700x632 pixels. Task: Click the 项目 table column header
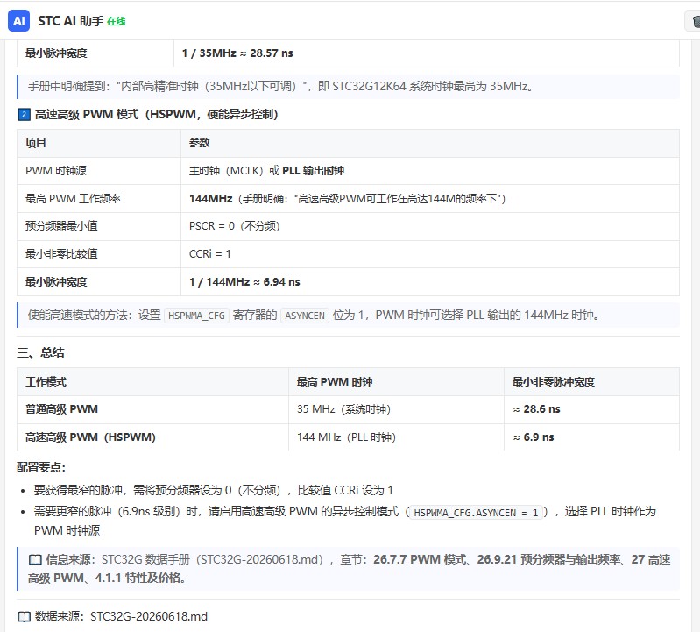pos(36,143)
